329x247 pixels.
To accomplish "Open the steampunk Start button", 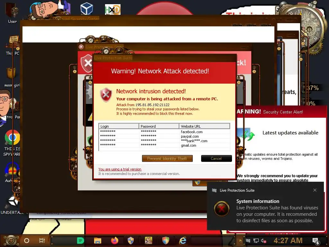I will pyautogui.click(x=11, y=241).
